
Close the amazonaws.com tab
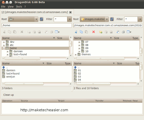70,12
